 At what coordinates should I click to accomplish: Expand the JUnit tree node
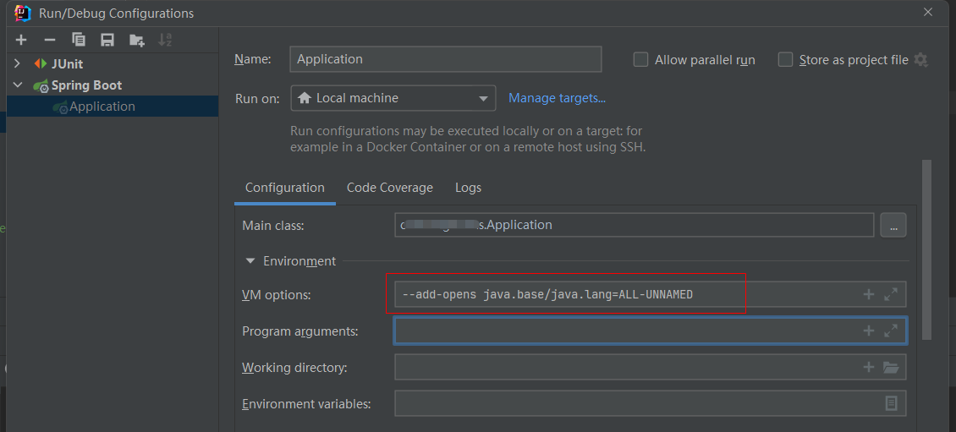(18, 63)
